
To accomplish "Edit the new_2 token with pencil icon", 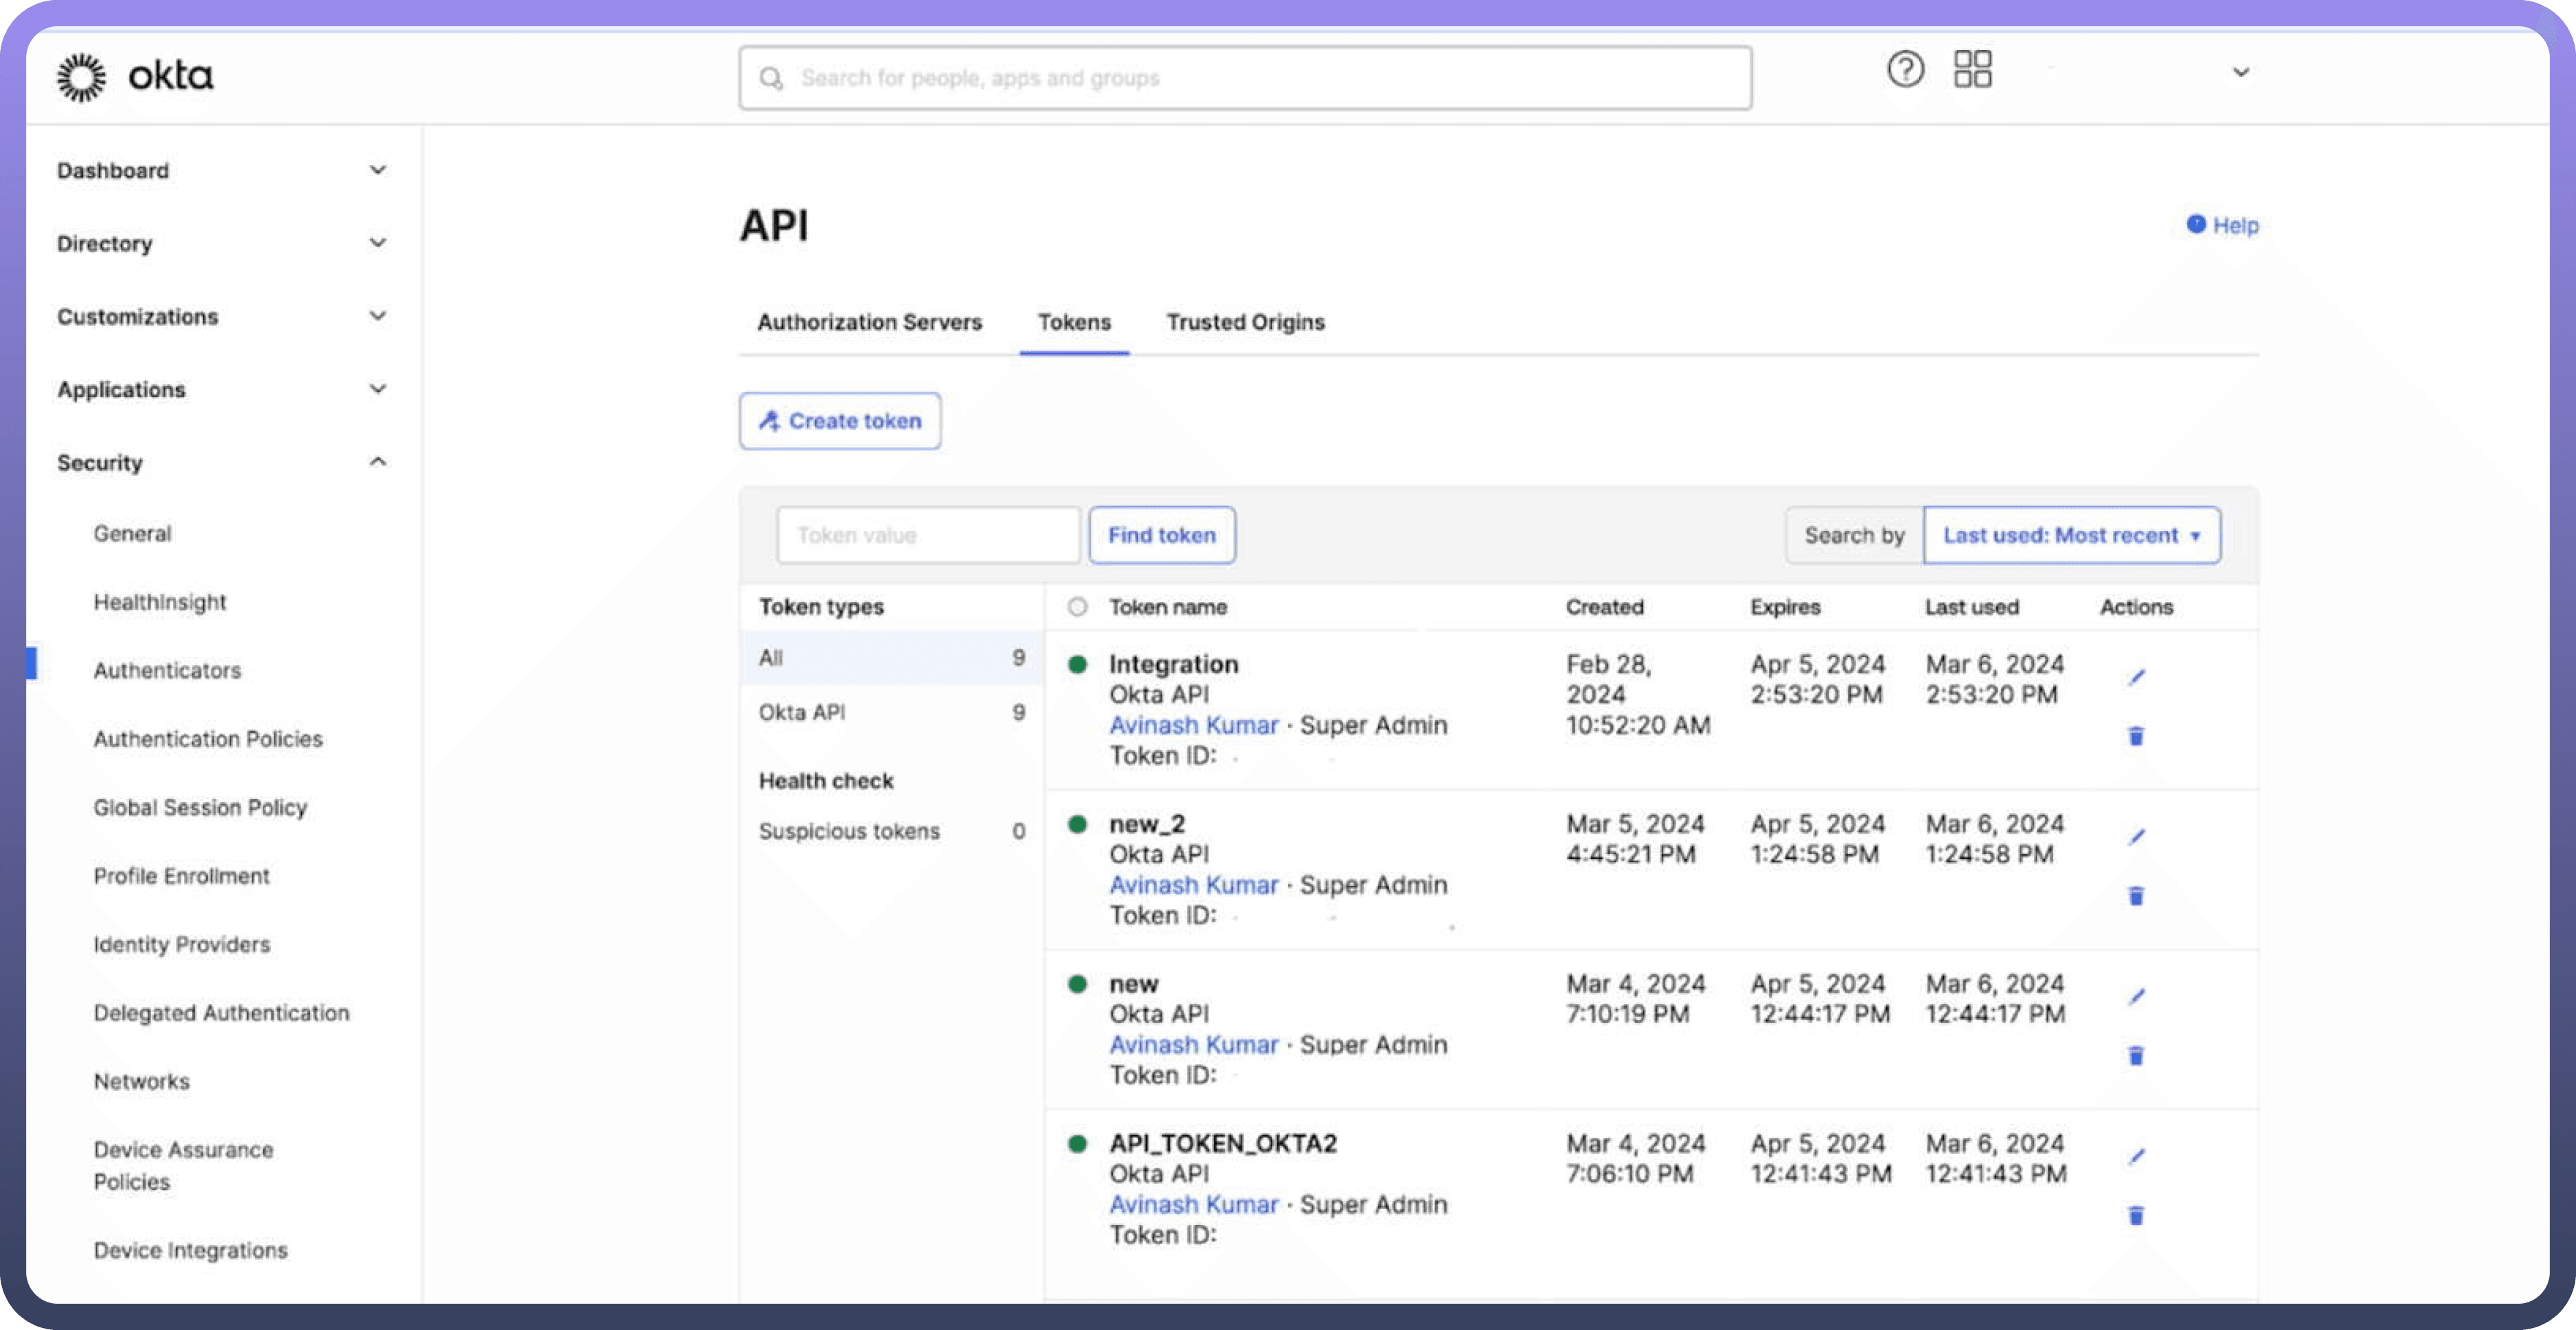I will pyautogui.click(x=2136, y=837).
